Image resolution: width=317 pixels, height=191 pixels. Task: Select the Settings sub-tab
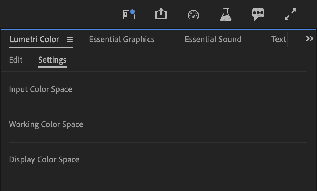coord(52,60)
